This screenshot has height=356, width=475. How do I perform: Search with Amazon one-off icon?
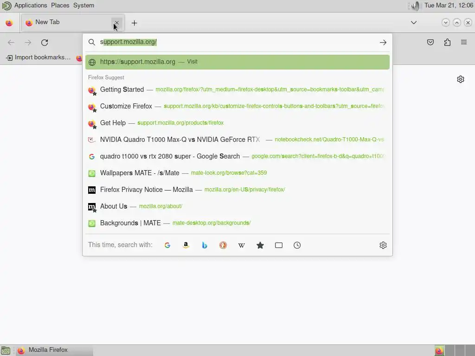click(x=186, y=245)
